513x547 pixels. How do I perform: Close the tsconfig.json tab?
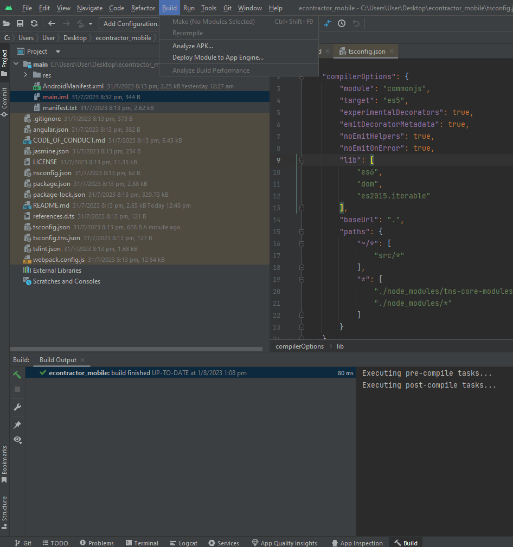pos(392,51)
